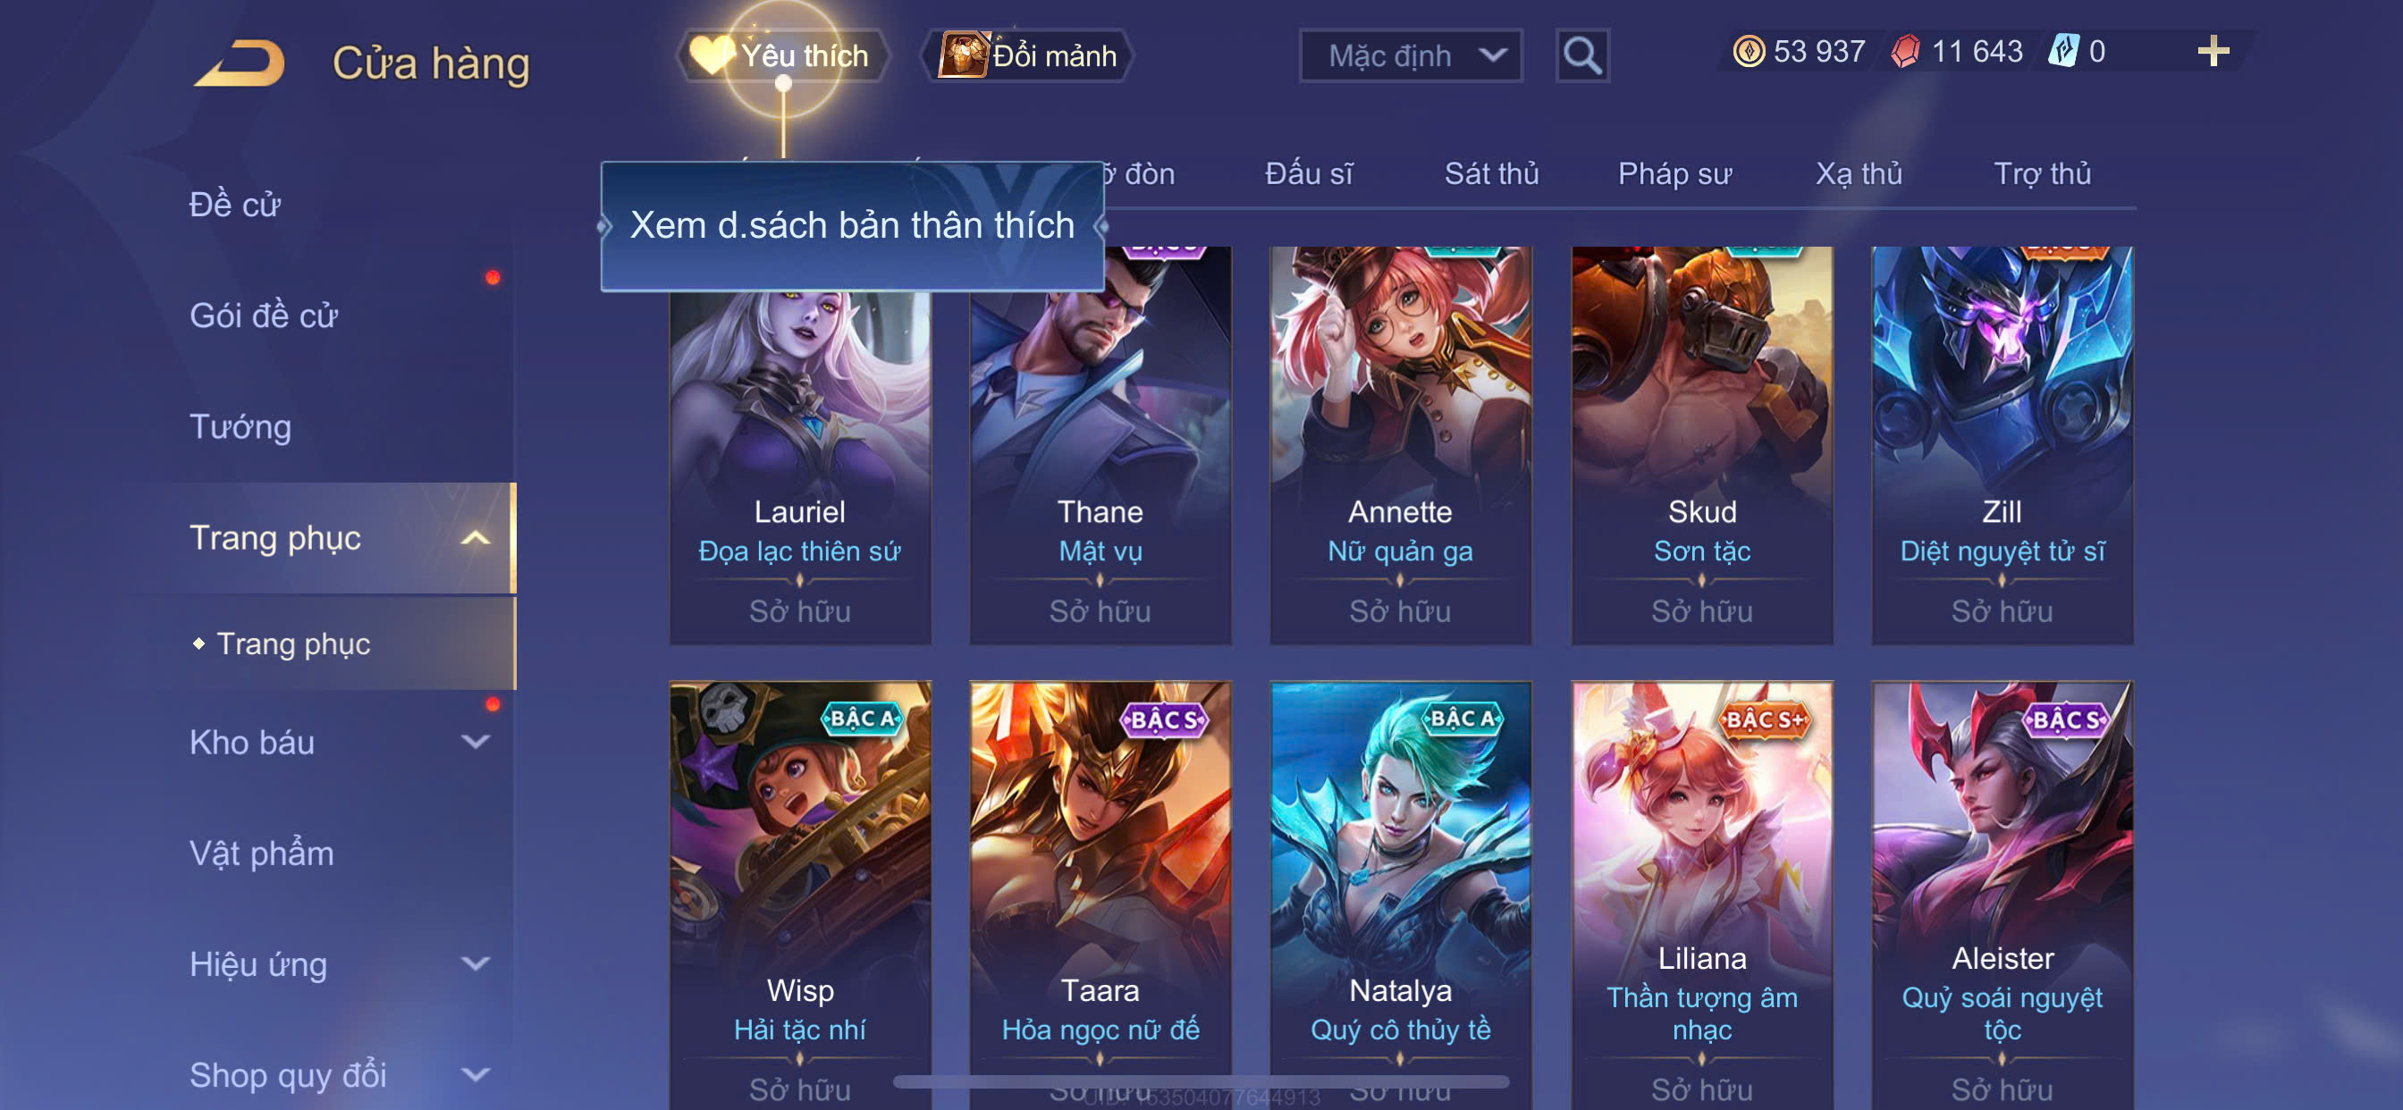Image resolution: width=2403 pixels, height=1110 pixels.
Task: Expand the Shop quy đổi section
Action: click(476, 1074)
